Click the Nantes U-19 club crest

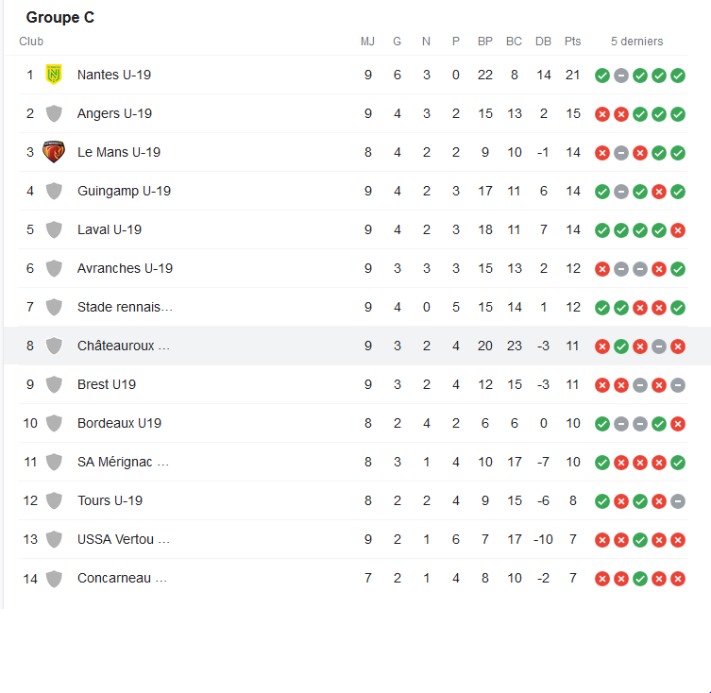click(x=54, y=75)
